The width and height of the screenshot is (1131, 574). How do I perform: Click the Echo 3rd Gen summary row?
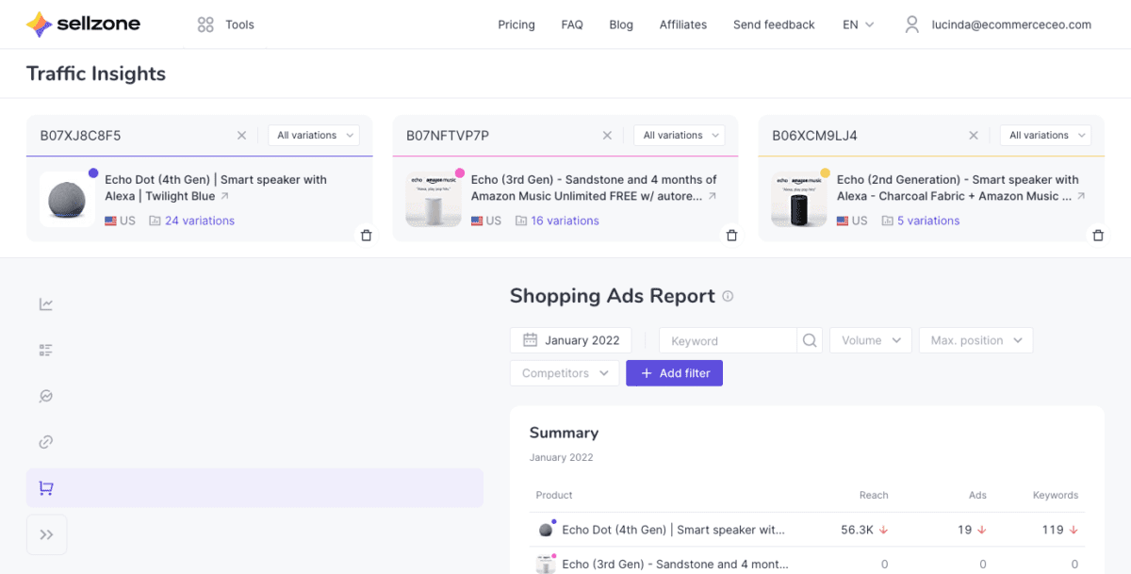pyautogui.click(x=807, y=564)
